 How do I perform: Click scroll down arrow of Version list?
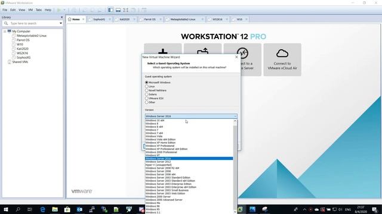[235, 212]
